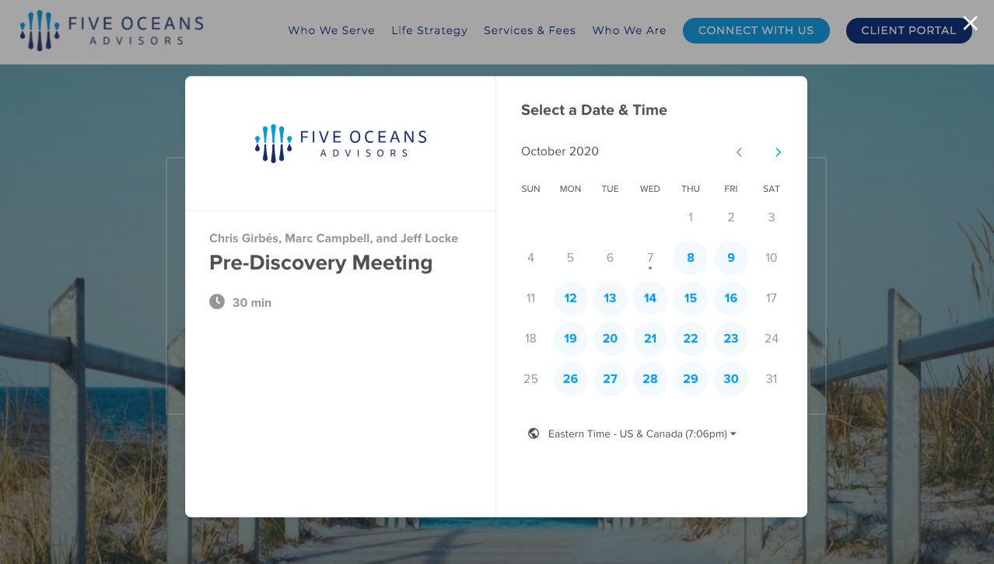The width and height of the screenshot is (994, 564).
Task: Click the Five Oceans Advisors logo in the navbar
Action: (111, 30)
